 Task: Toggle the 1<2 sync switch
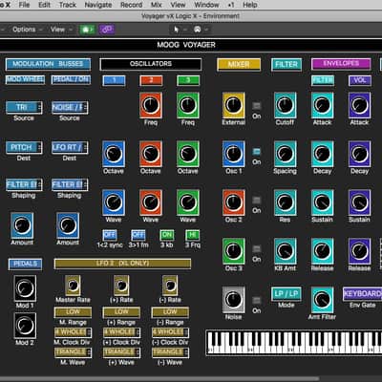coord(110,235)
